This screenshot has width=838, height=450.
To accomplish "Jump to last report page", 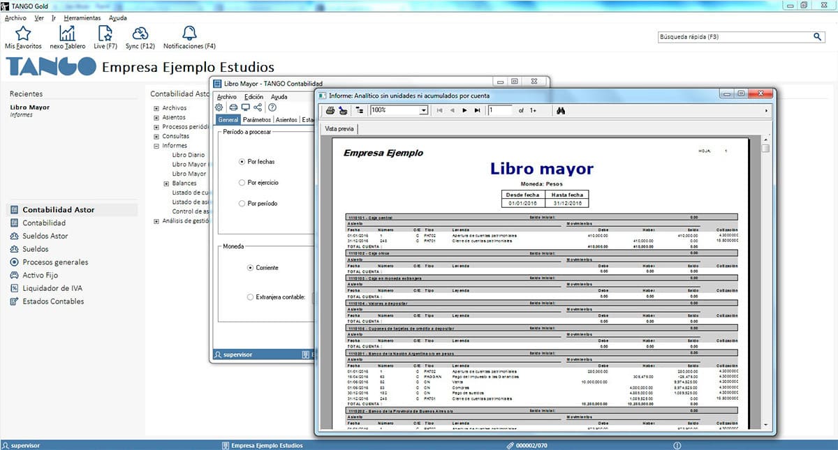I will click(x=477, y=110).
